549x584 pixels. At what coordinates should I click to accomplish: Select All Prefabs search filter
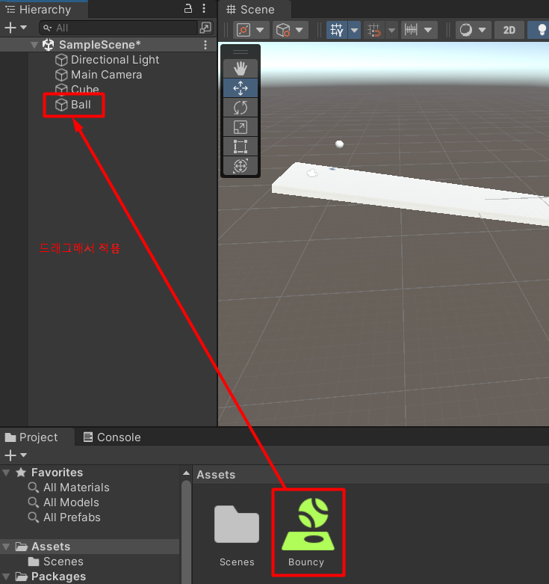(72, 517)
